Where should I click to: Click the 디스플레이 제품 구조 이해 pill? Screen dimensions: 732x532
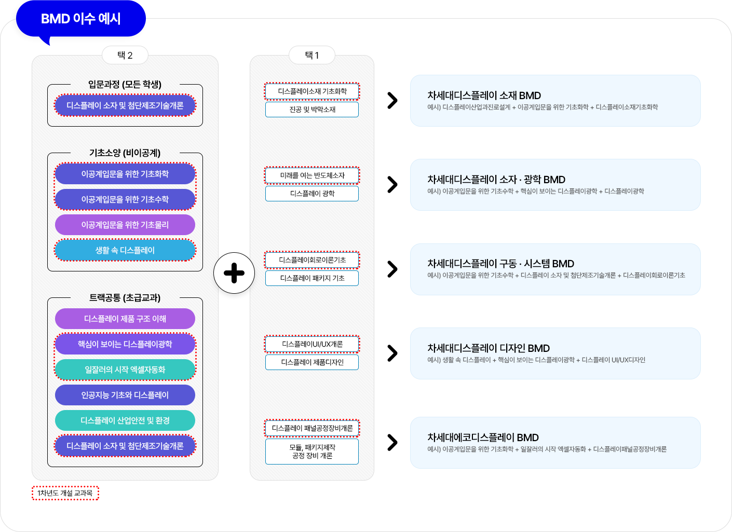pyautogui.click(x=125, y=319)
